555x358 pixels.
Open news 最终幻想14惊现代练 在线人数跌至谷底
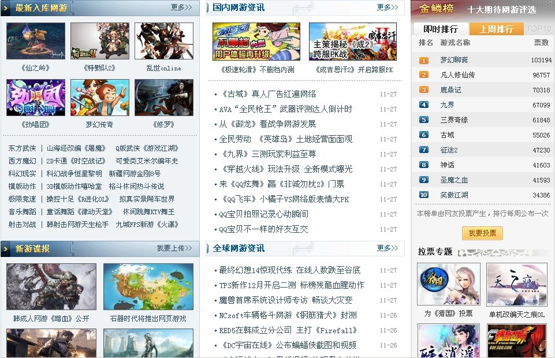click(289, 270)
